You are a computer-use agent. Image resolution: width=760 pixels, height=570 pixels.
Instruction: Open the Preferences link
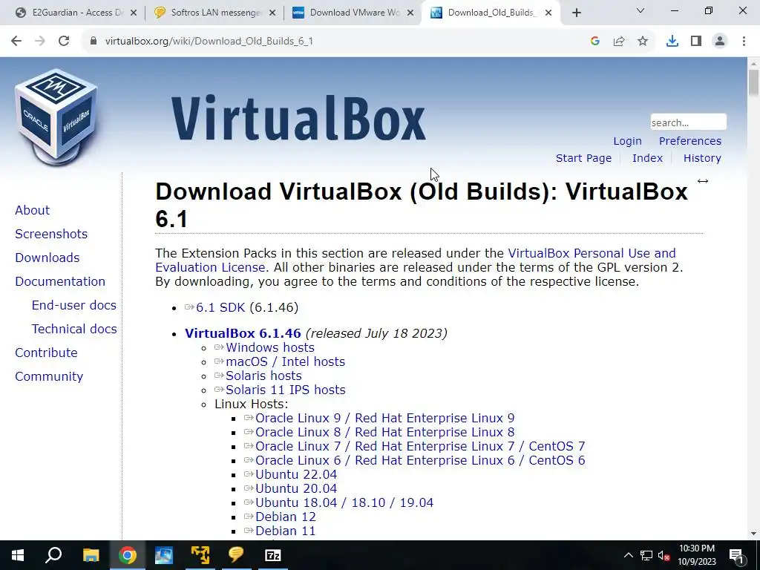pos(689,141)
